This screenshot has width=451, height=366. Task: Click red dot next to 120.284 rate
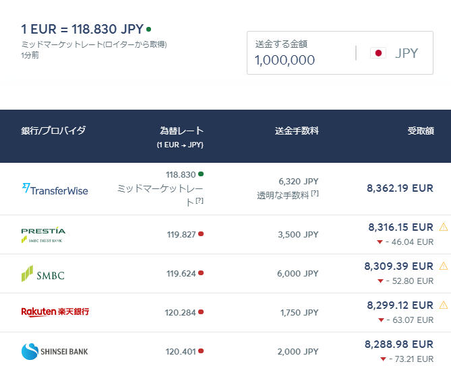[201, 312]
